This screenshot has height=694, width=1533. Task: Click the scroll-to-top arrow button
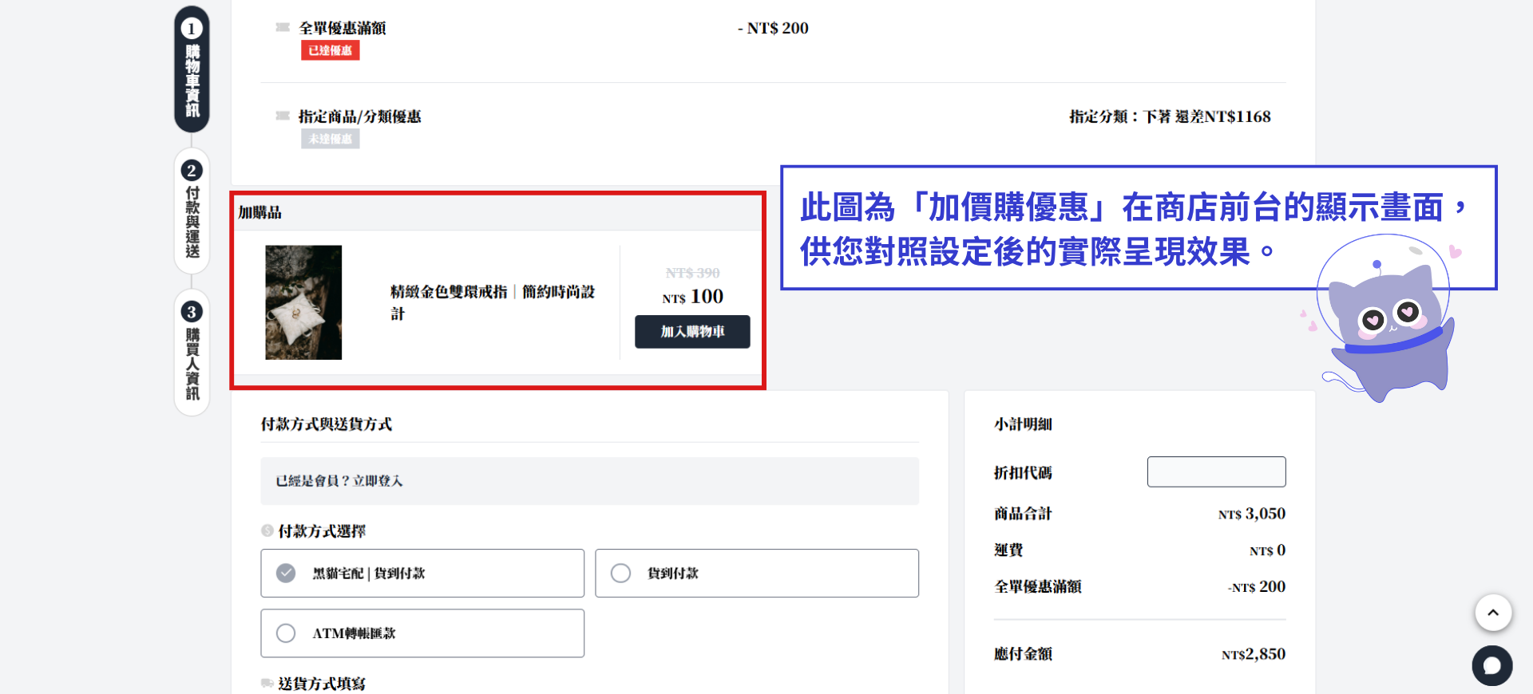click(x=1493, y=613)
